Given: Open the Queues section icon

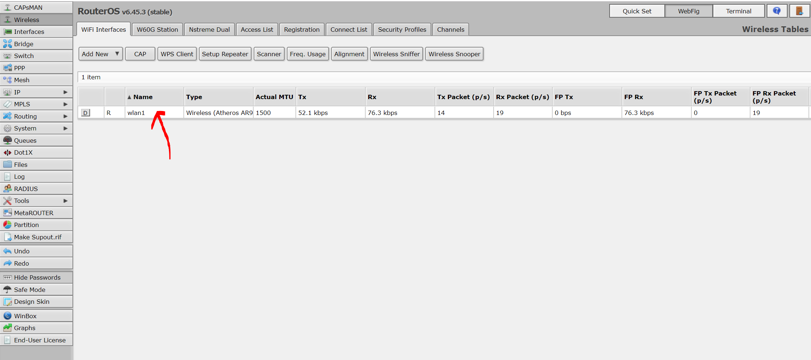Looking at the screenshot, I should coord(7,141).
